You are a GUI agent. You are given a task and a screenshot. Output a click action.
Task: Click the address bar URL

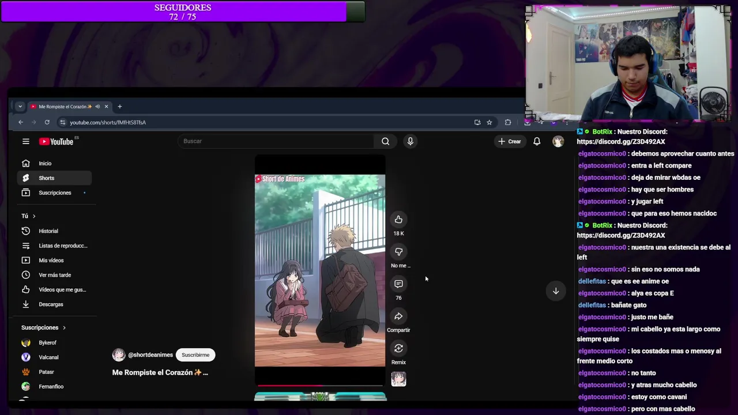(108, 122)
